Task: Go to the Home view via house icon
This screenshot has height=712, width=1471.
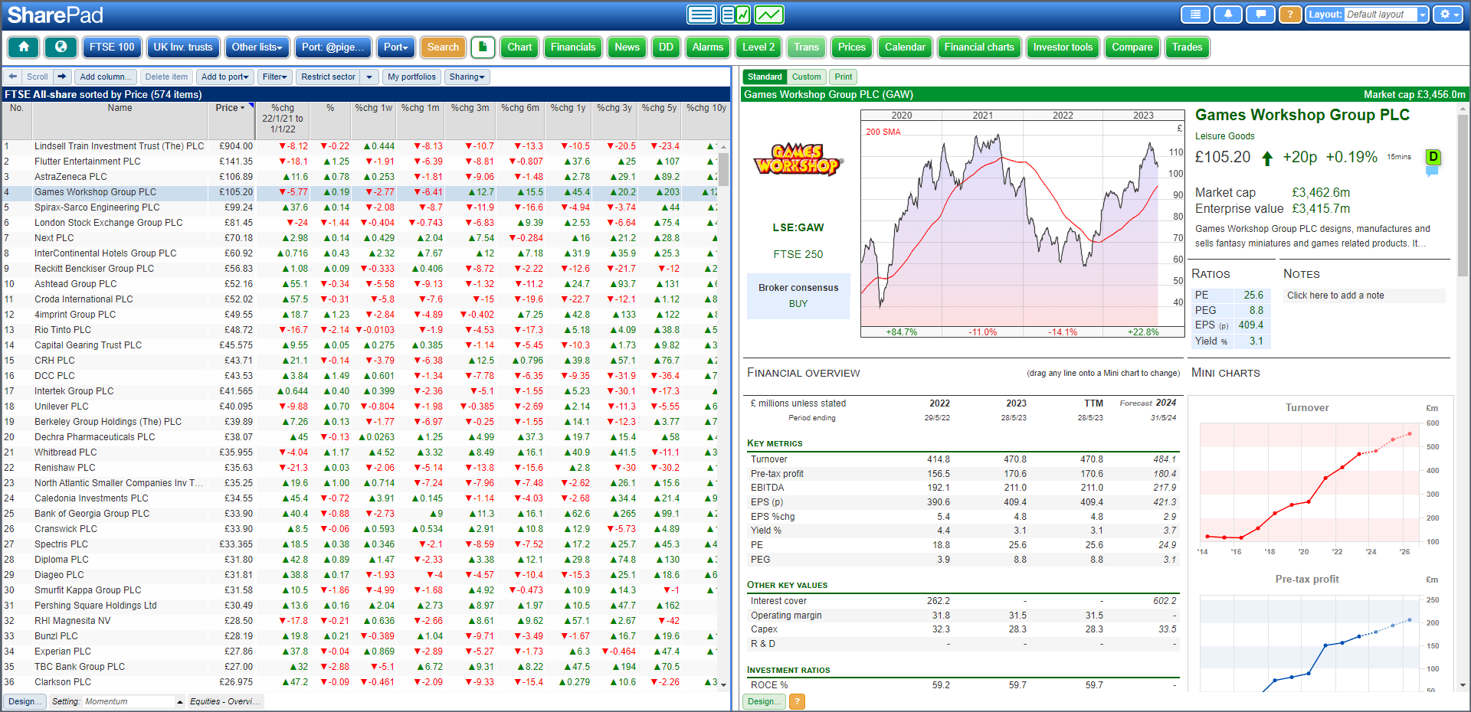Action: point(24,47)
